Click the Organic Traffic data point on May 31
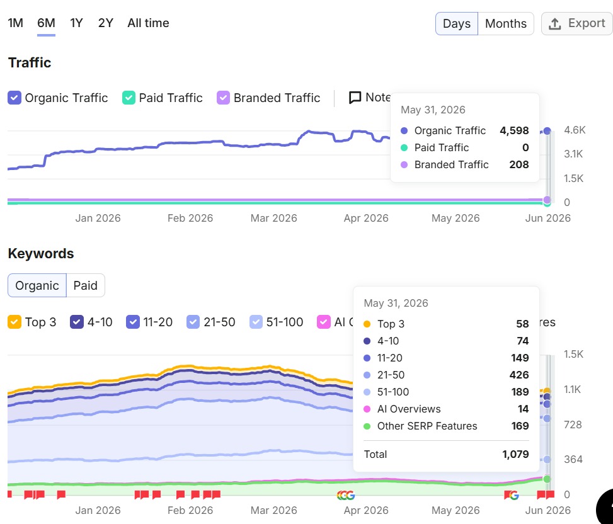Image resolution: width=613 pixels, height=524 pixels. (547, 131)
